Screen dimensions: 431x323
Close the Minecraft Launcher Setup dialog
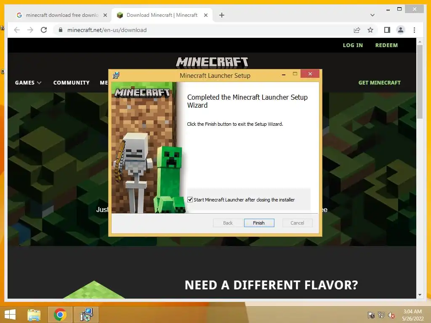click(x=310, y=74)
